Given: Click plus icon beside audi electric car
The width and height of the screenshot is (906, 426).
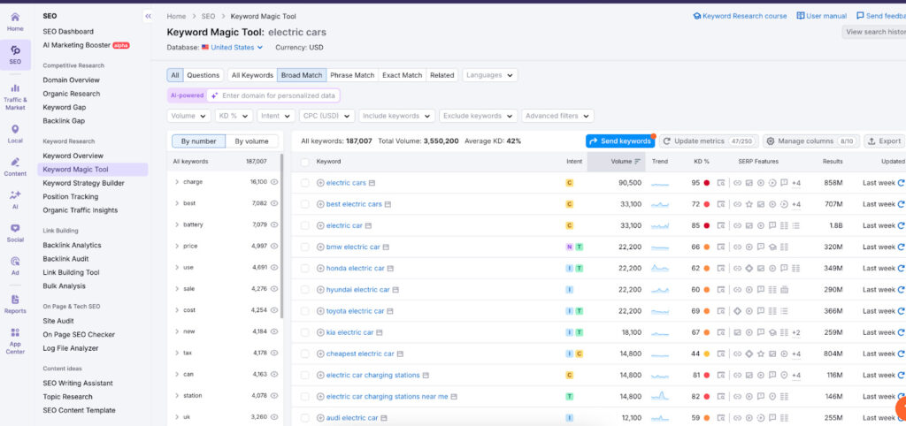Looking at the screenshot, I should point(320,418).
